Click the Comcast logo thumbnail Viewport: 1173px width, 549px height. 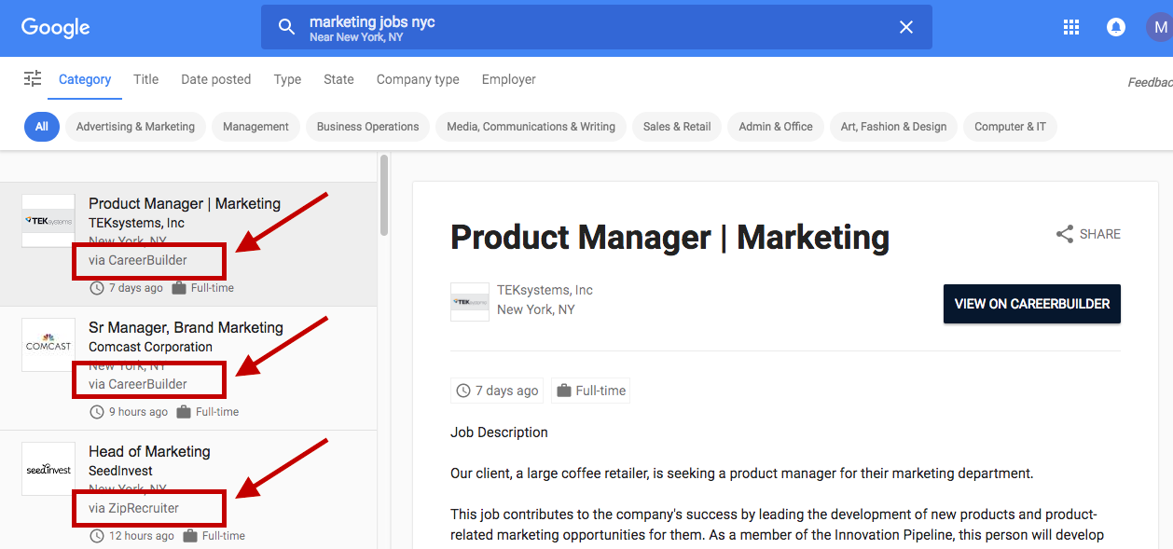coord(48,345)
